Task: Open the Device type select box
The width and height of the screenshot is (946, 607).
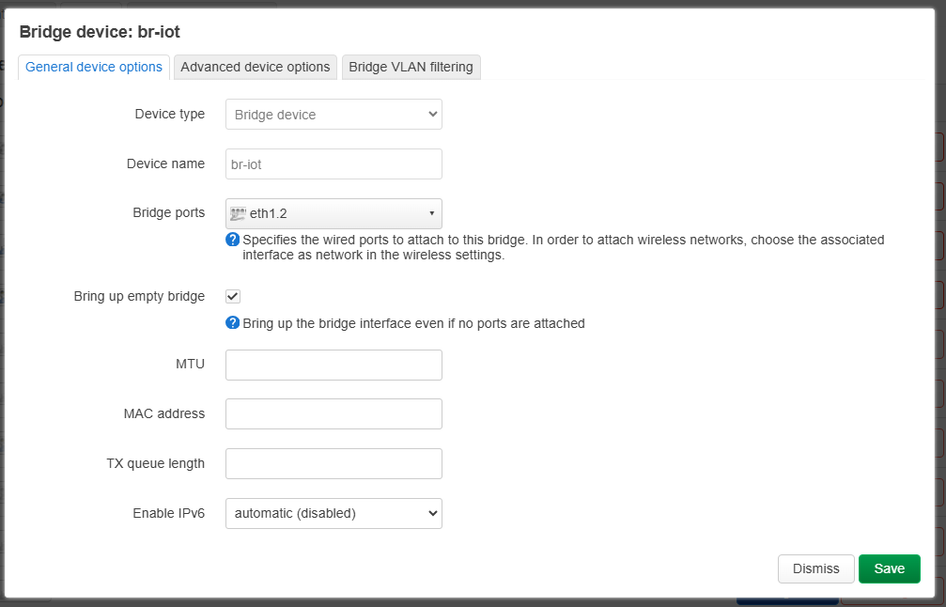Action: (333, 114)
